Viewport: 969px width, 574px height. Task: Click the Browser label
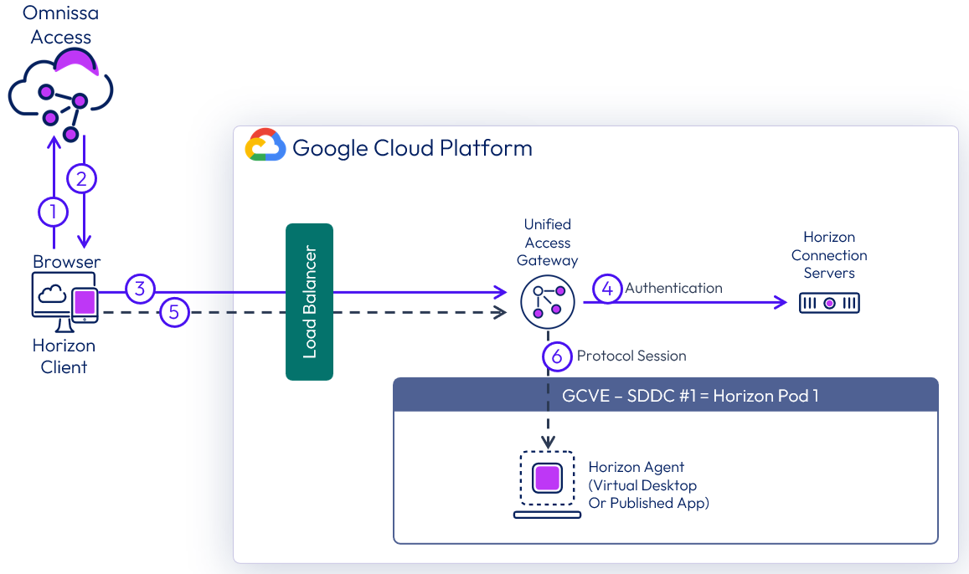[66, 262]
